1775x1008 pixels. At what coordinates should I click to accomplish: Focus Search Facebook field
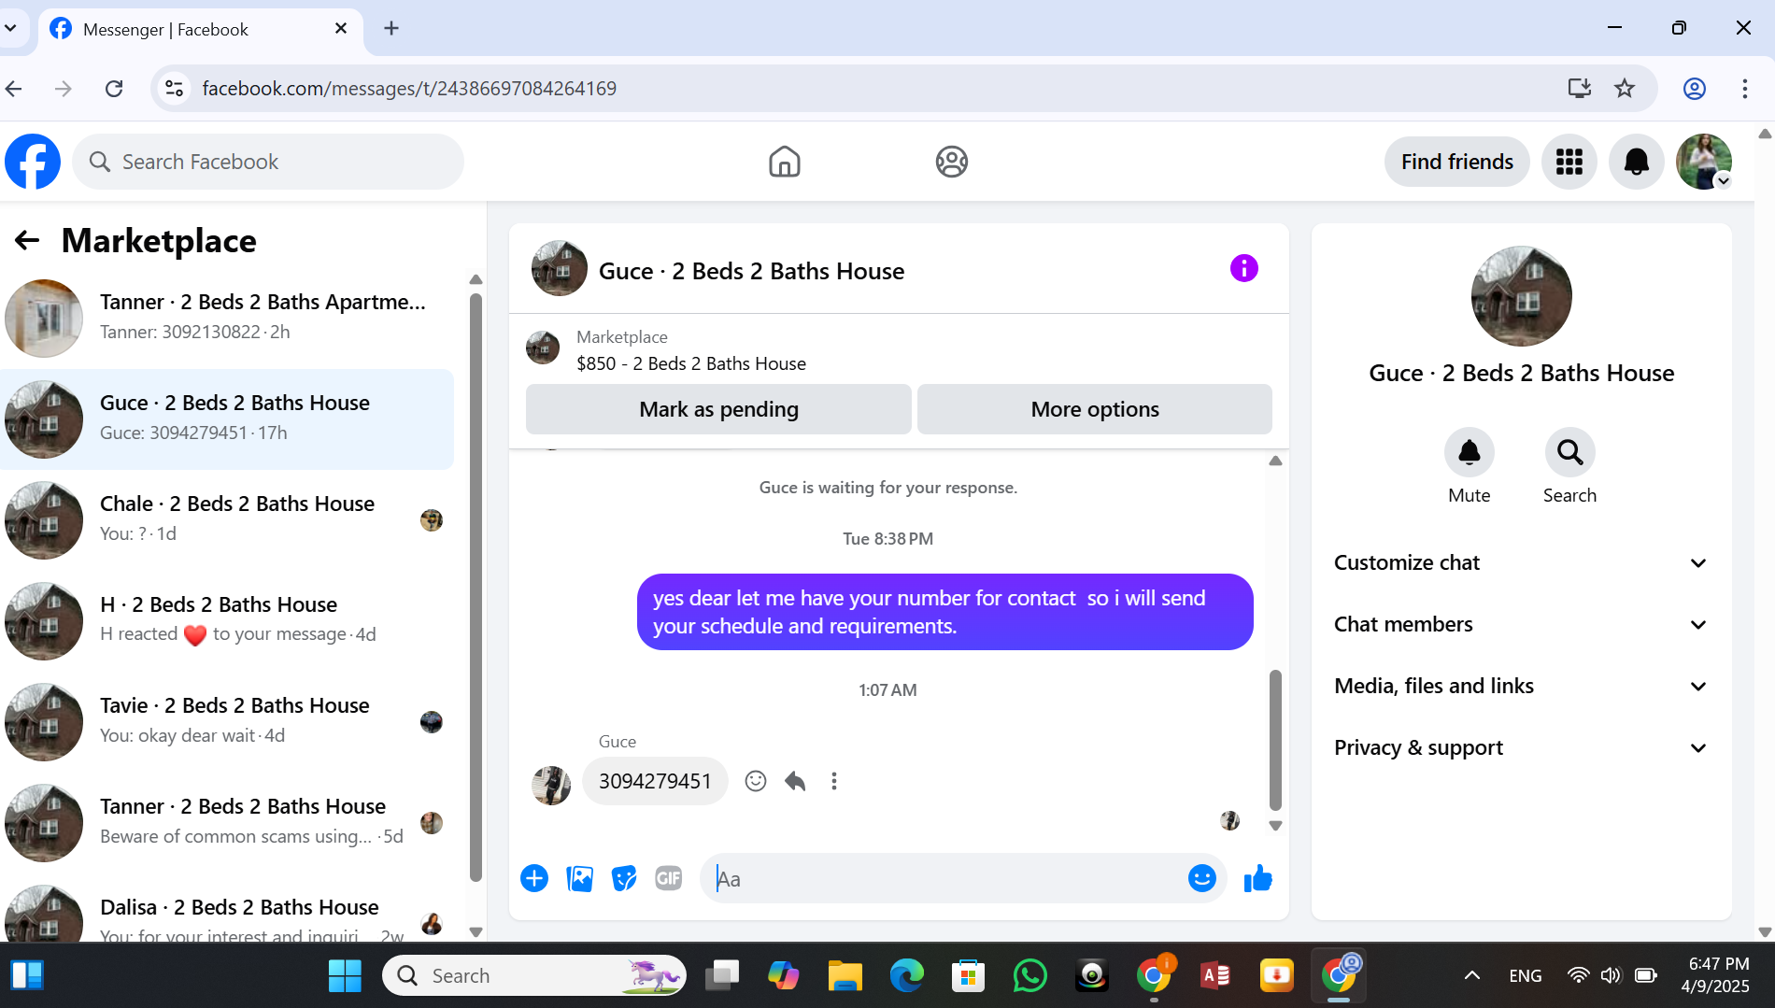pos(268,162)
